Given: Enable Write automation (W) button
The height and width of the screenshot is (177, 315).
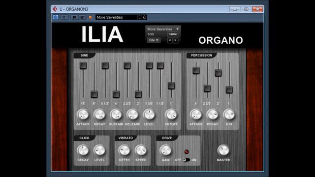Looking at the screenshot, I should coord(82,17).
